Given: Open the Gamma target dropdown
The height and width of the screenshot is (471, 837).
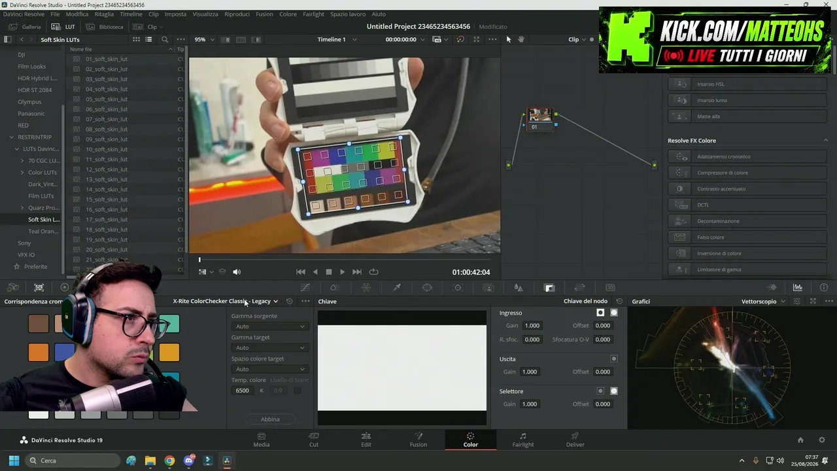Looking at the screenshot, I should (269, 348).
